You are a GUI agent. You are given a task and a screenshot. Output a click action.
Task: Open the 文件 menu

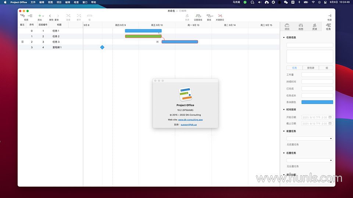[33, 2]
